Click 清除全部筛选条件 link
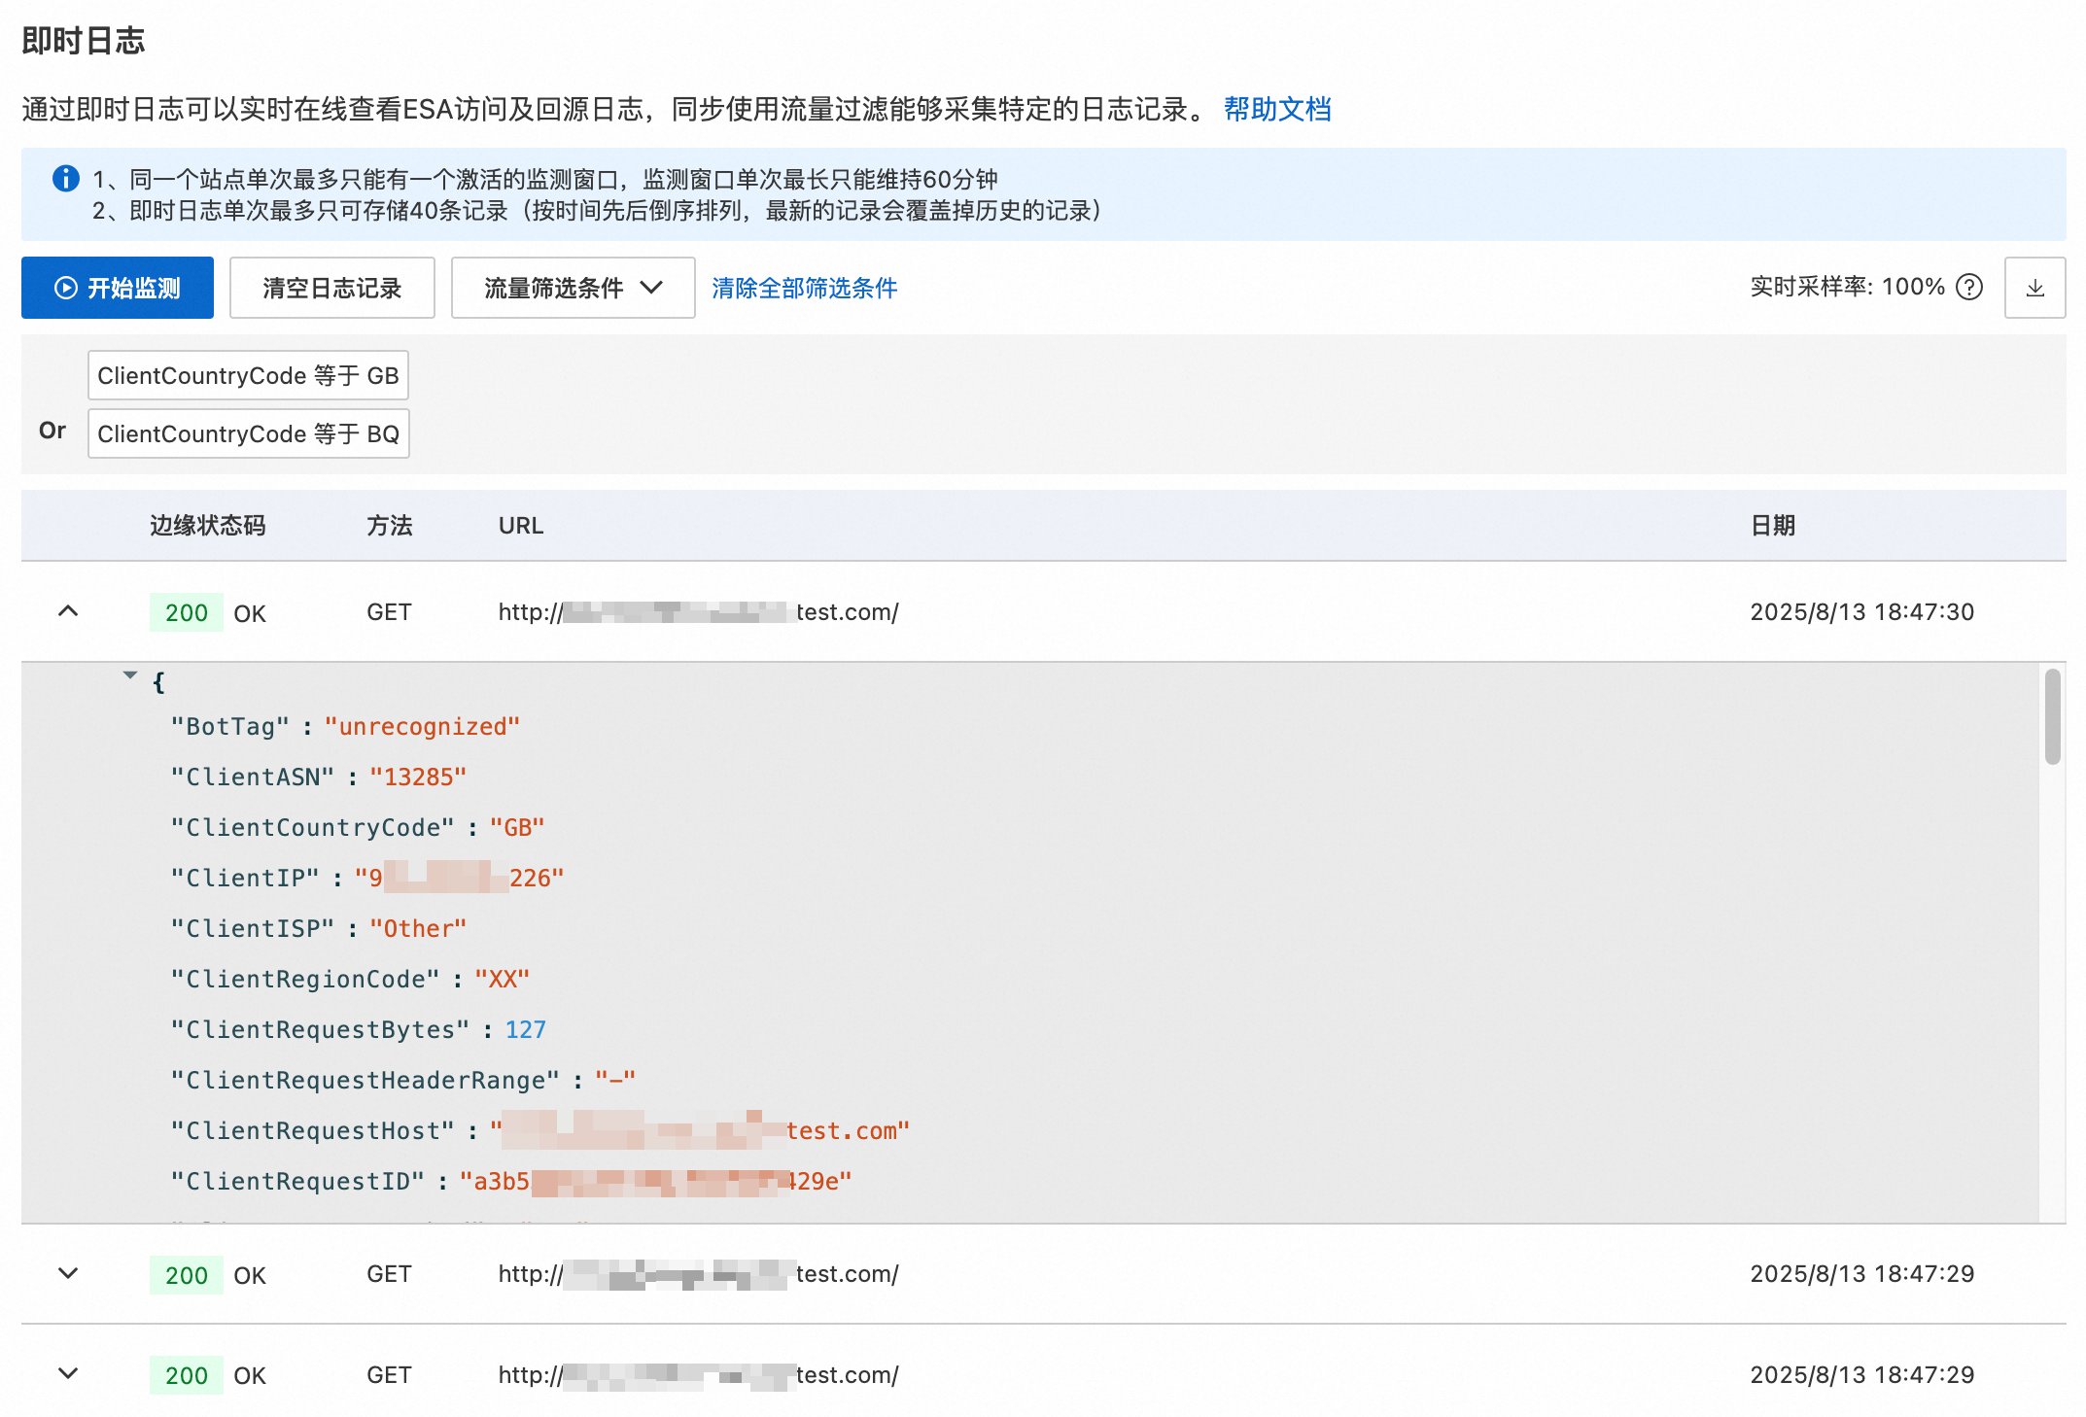2086x1417 pixels. 804,288
